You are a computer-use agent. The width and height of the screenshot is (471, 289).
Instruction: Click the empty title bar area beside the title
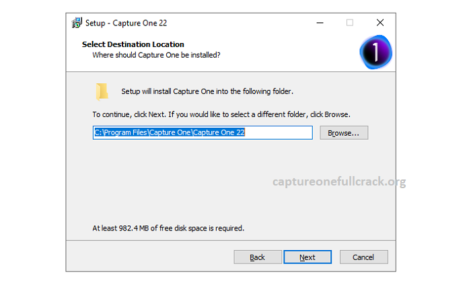click(x=240, y=23)
